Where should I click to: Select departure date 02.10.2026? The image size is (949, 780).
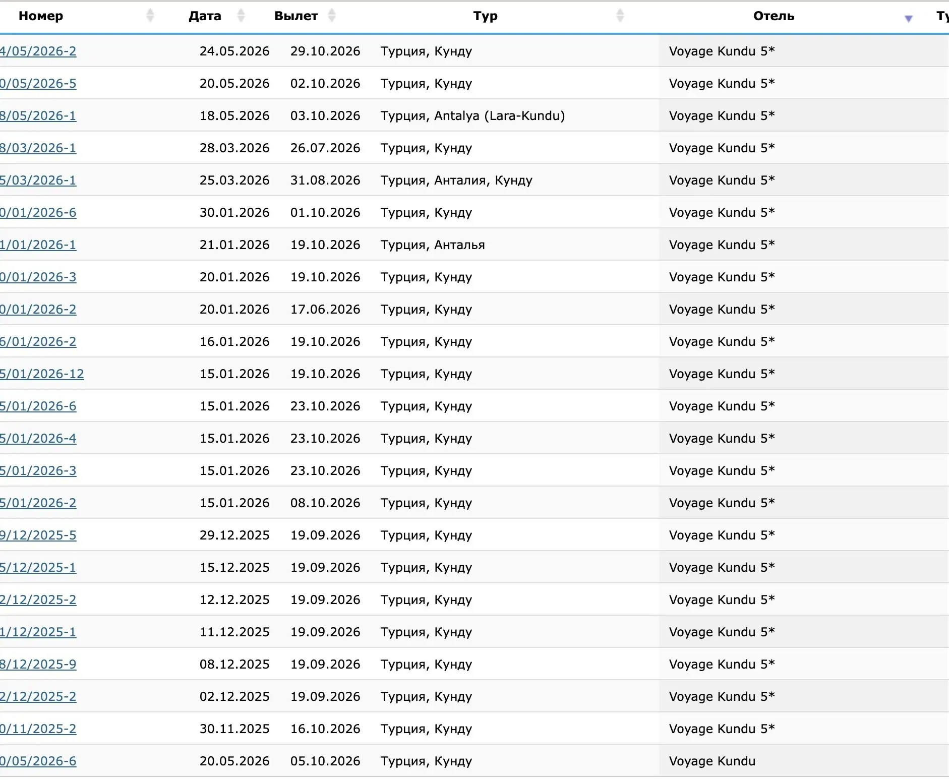[x=325, y=83]
